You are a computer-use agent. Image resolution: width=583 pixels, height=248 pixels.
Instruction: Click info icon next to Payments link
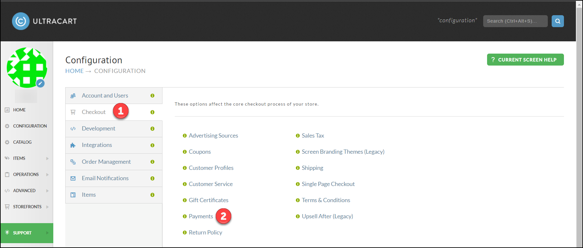[185, 216]
